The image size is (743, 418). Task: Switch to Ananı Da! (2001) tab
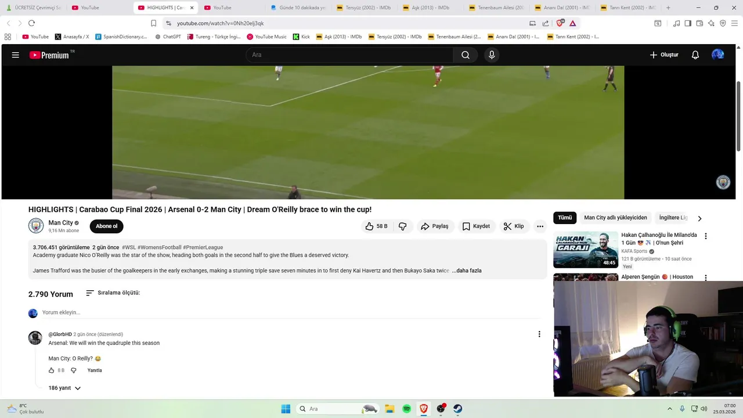(562, 8)
